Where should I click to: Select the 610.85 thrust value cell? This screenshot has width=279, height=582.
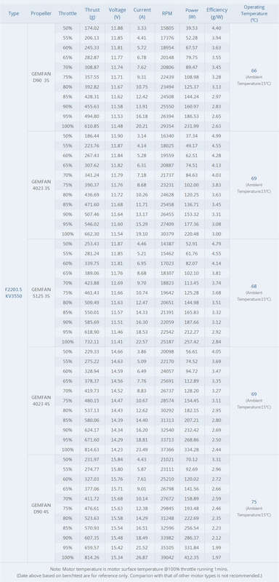click(x=92, y=126)
